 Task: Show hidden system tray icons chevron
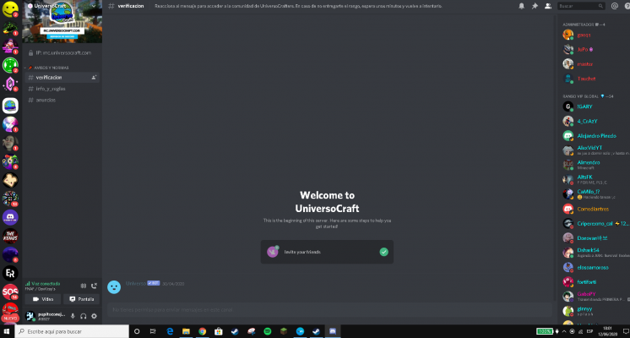click(563, 331)
